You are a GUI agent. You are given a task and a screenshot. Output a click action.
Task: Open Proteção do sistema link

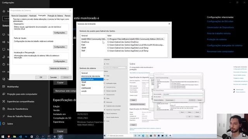click(x=217, y=39)
